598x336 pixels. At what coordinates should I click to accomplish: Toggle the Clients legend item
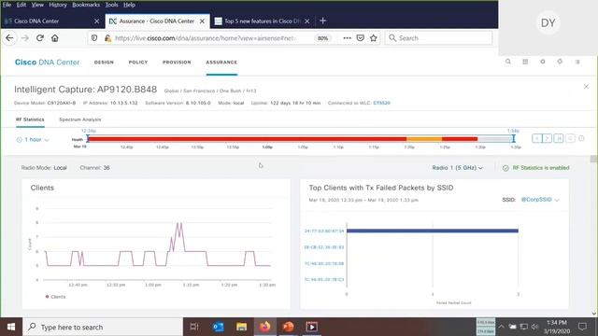point(56,297)
